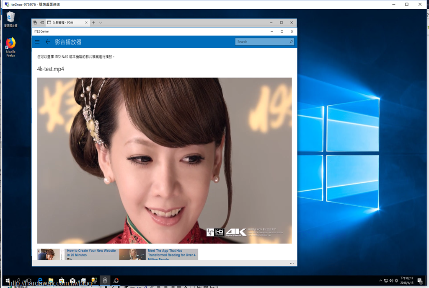Open the network status tray icon
Image resolution: width=429 pixels, height=288 pixels.
click(x=386, y=280)
